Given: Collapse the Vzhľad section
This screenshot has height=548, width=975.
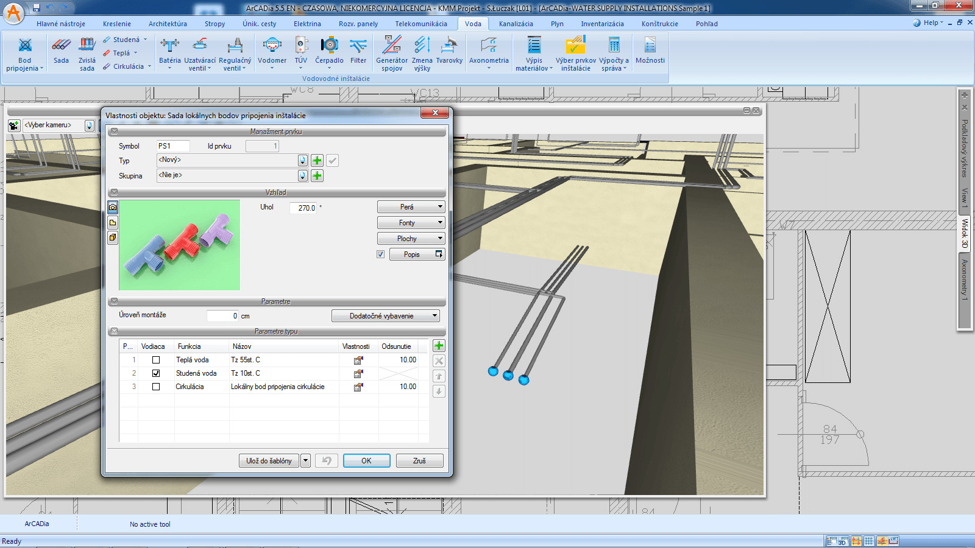Looking at the screenshot, I should 114,192.
